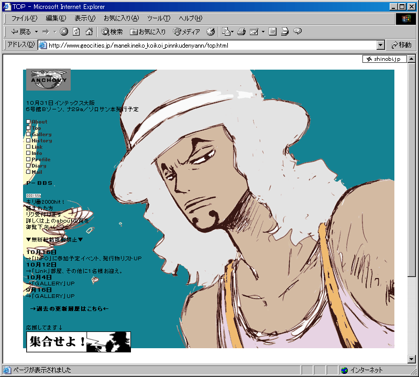419x377 pixels.
Task: Show browsing History with the clock icon
Action: (x=211, y=32)
